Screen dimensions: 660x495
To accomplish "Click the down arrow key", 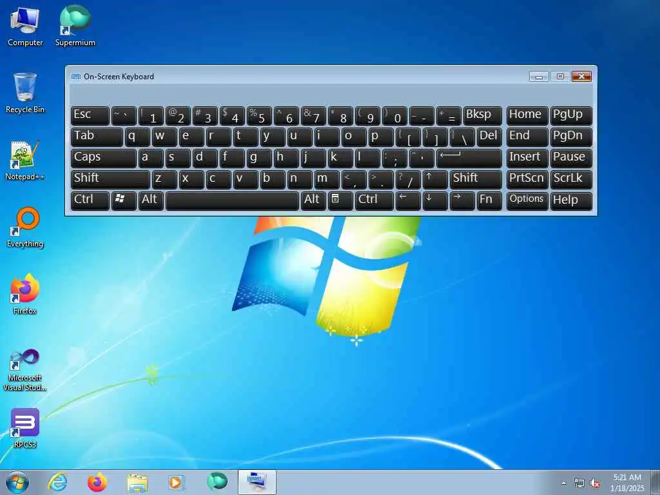I will pos(435,201).
